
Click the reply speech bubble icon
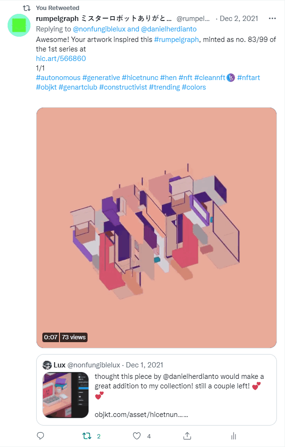pyautogui.click(x=40, y=436)
